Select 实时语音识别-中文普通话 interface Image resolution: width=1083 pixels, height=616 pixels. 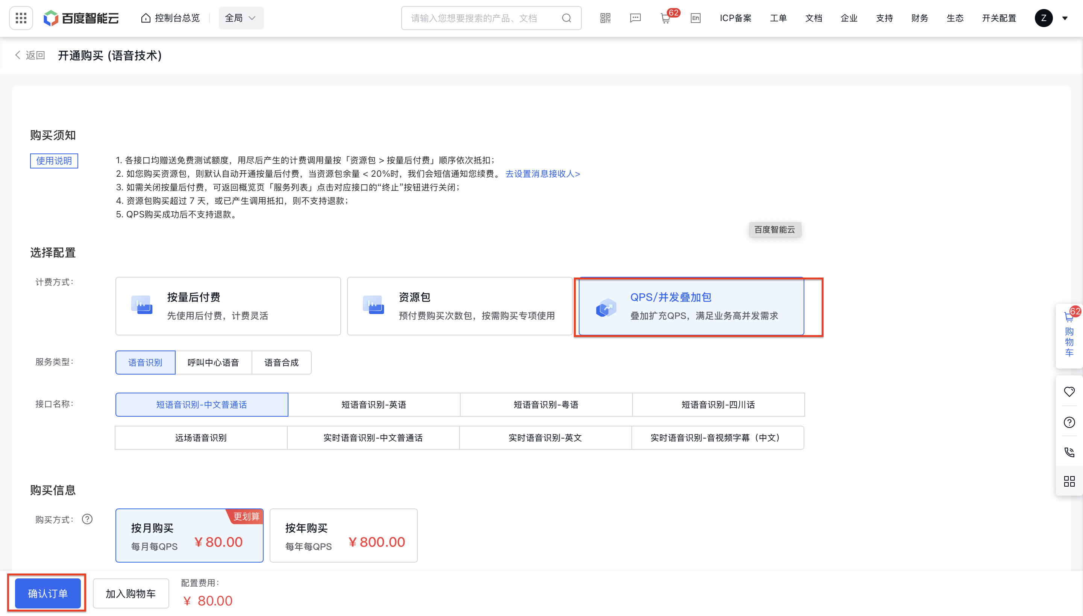[x=373, y=437]
